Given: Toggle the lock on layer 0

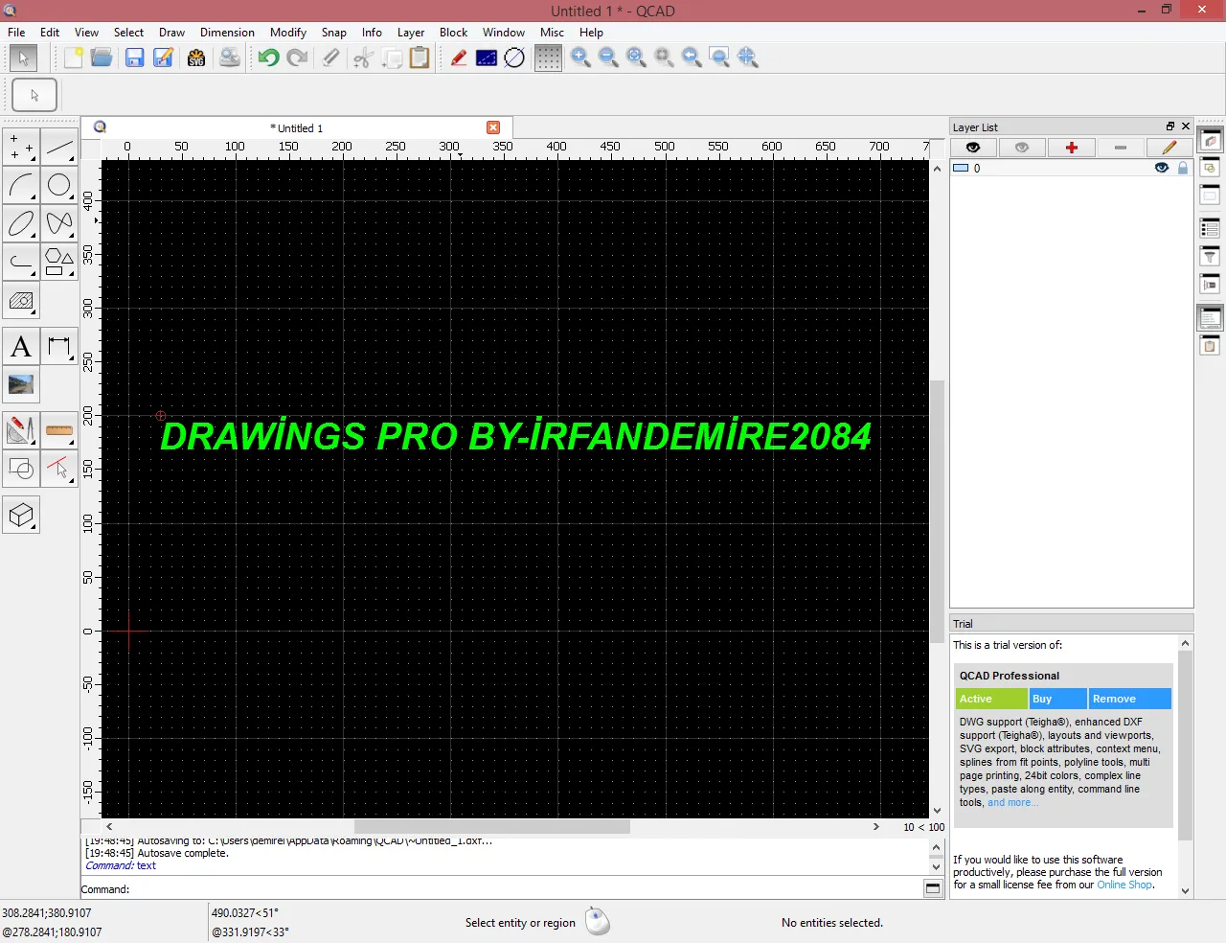Looking at the screenshot, I should coord(1183,168).
